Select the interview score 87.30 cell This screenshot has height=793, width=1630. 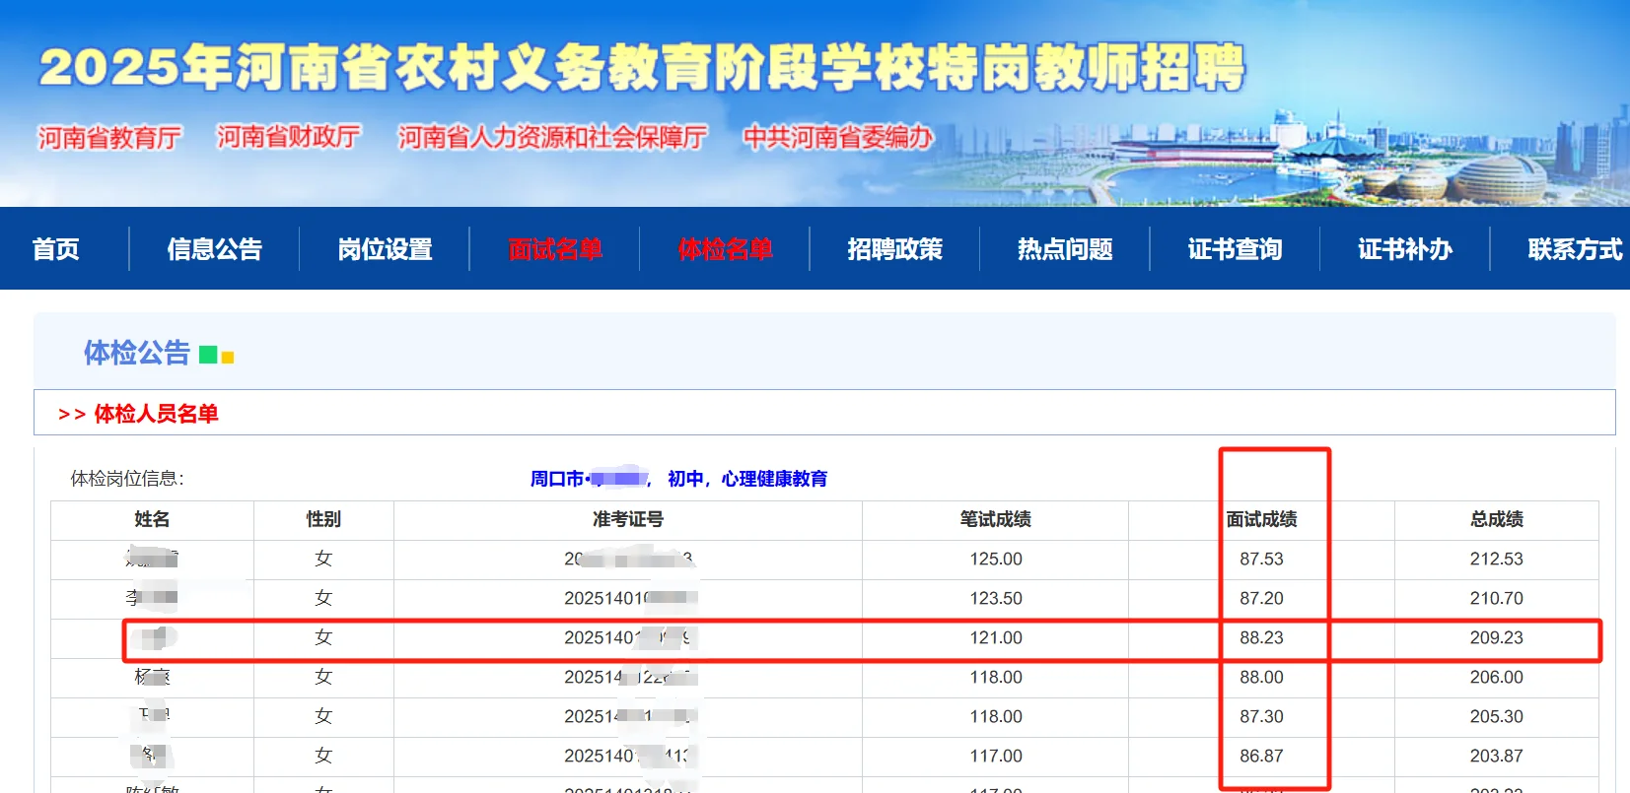1261,716
